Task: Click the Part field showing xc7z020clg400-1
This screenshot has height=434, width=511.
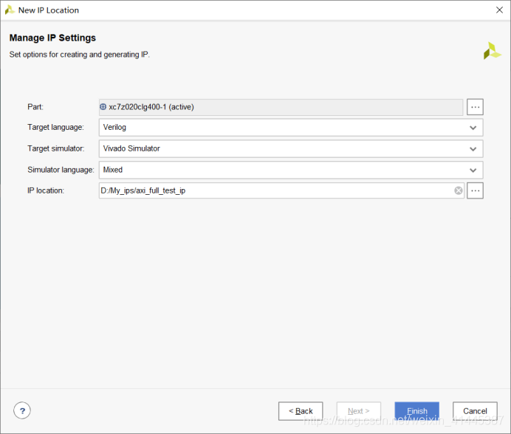Action: pyautogui.click(x=281, y=107)
